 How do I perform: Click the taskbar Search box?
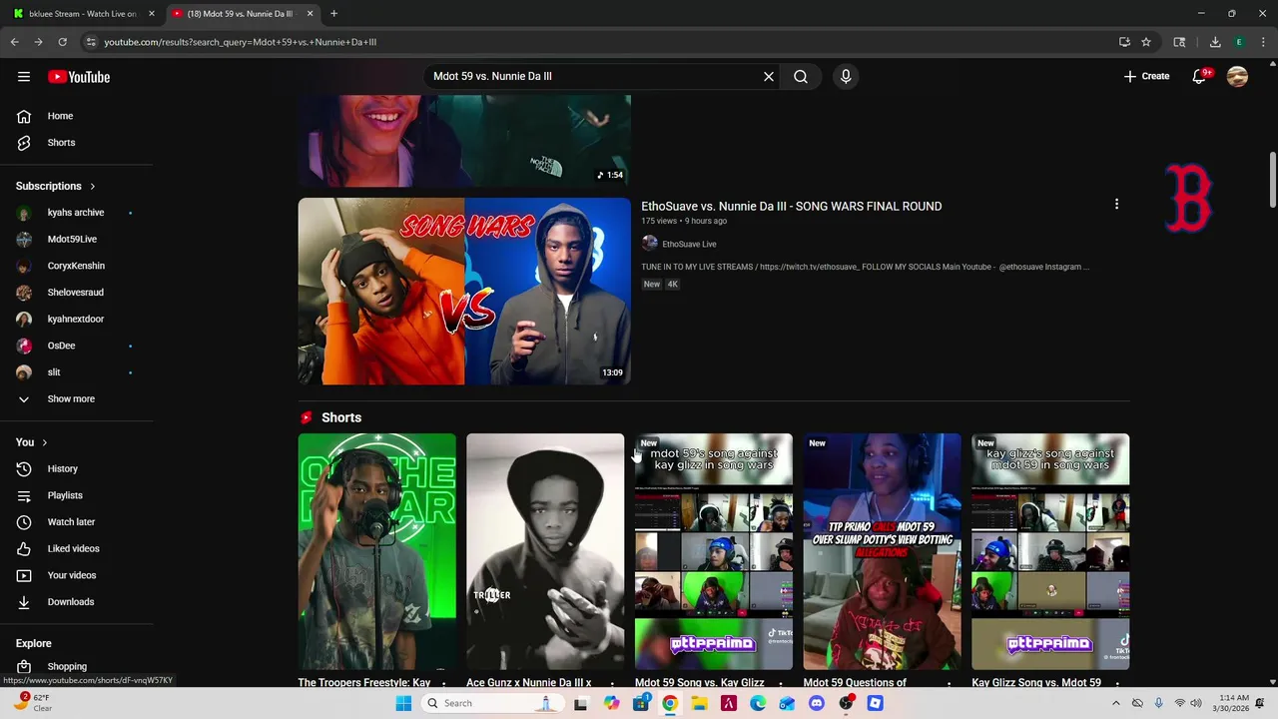tap(491, 703)
